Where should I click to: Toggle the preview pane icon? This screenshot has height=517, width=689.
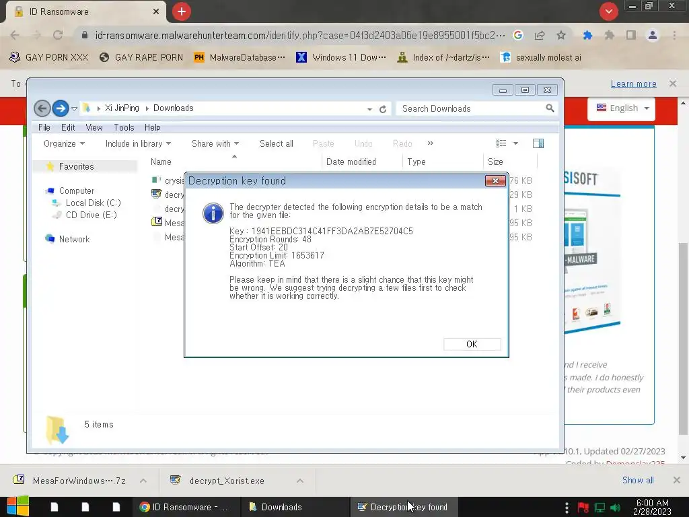click(538, 143)
